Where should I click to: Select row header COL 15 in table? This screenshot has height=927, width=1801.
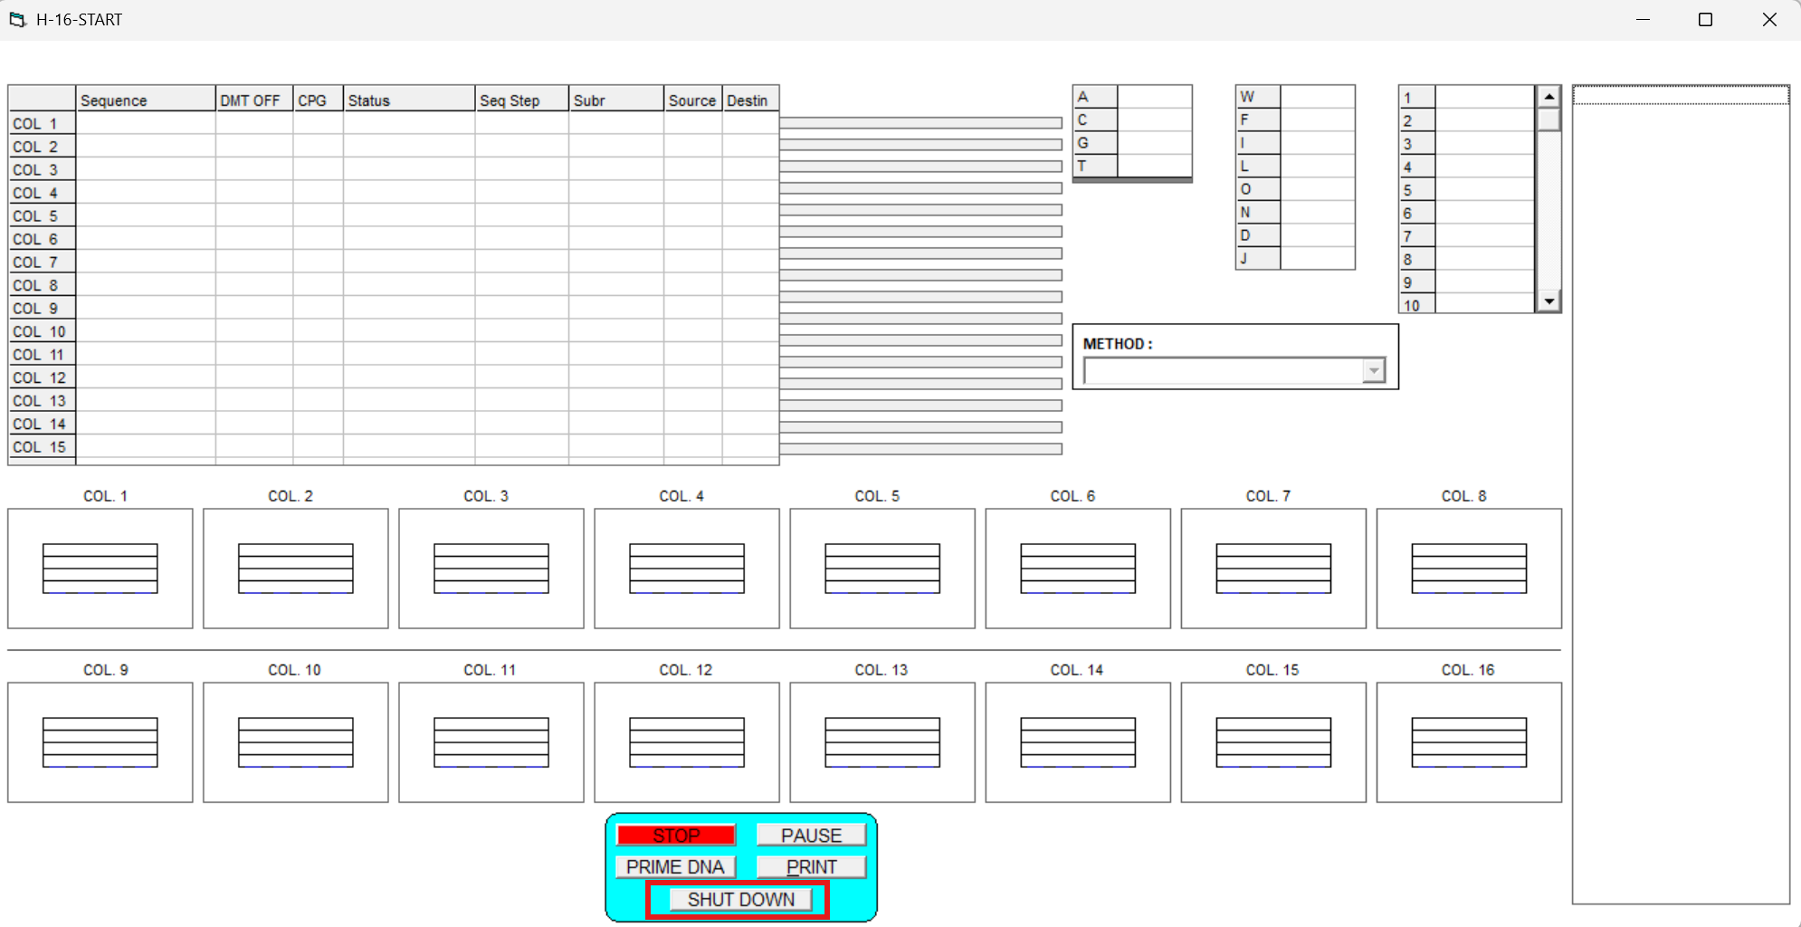42,446
